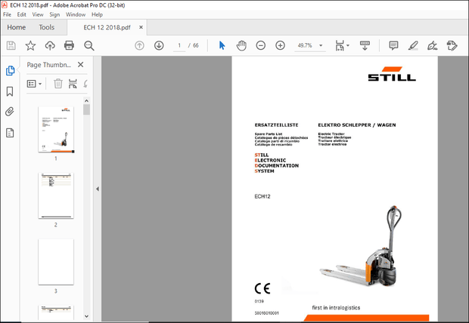Click the page number input field
The width and height of the screenshot is (469, 323).
pyautogui.click(x=179, y=45)
